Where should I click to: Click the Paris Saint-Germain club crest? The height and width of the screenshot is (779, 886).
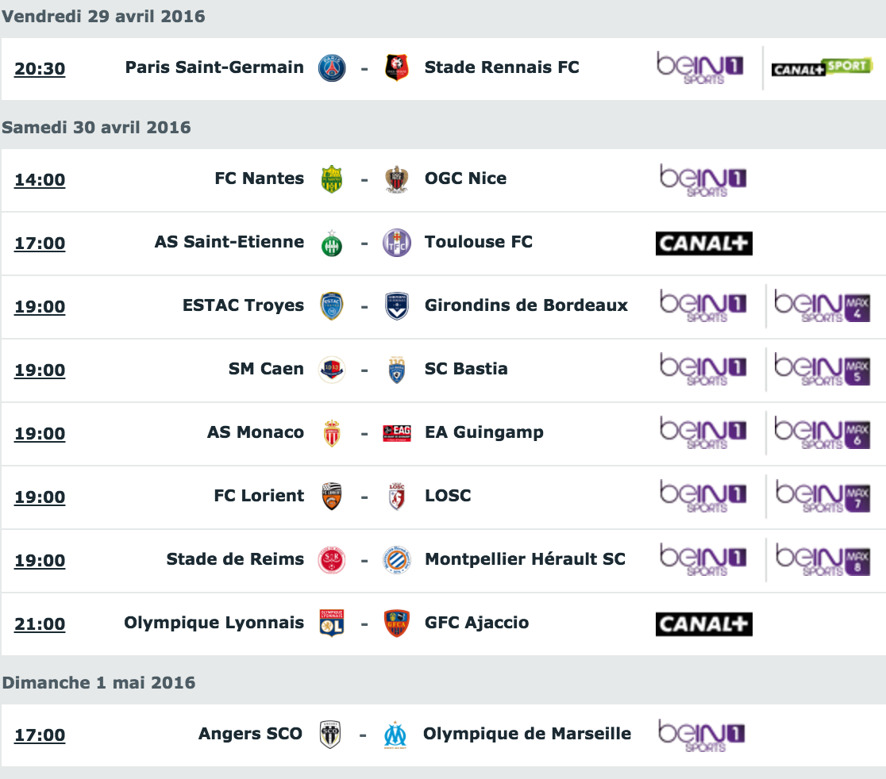[332, 68]
